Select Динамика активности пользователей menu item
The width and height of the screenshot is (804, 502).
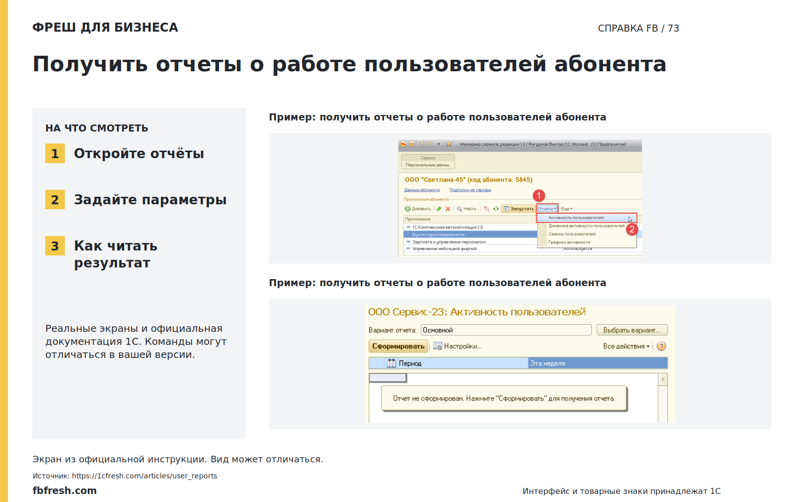click(x=587, y=226)
